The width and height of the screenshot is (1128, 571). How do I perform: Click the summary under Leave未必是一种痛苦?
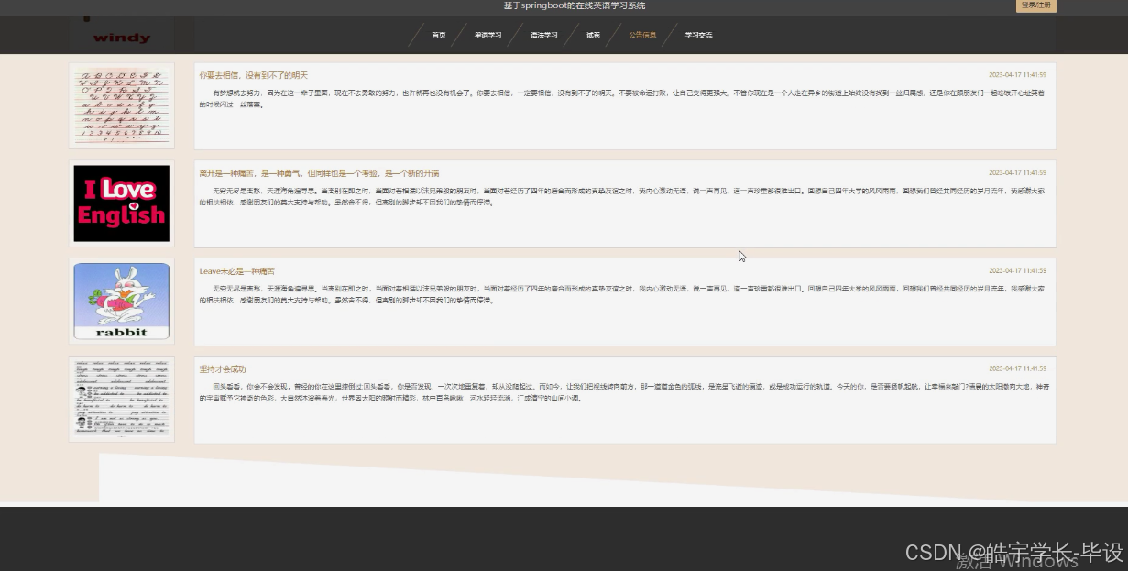tap(624, 294)
